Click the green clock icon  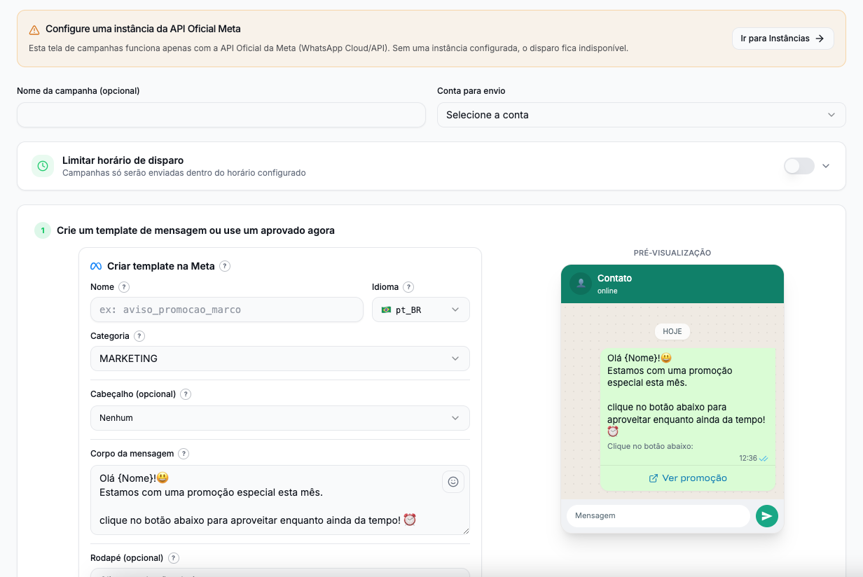click(43, 166)
